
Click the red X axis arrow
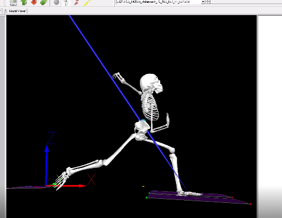click(66, 186)
